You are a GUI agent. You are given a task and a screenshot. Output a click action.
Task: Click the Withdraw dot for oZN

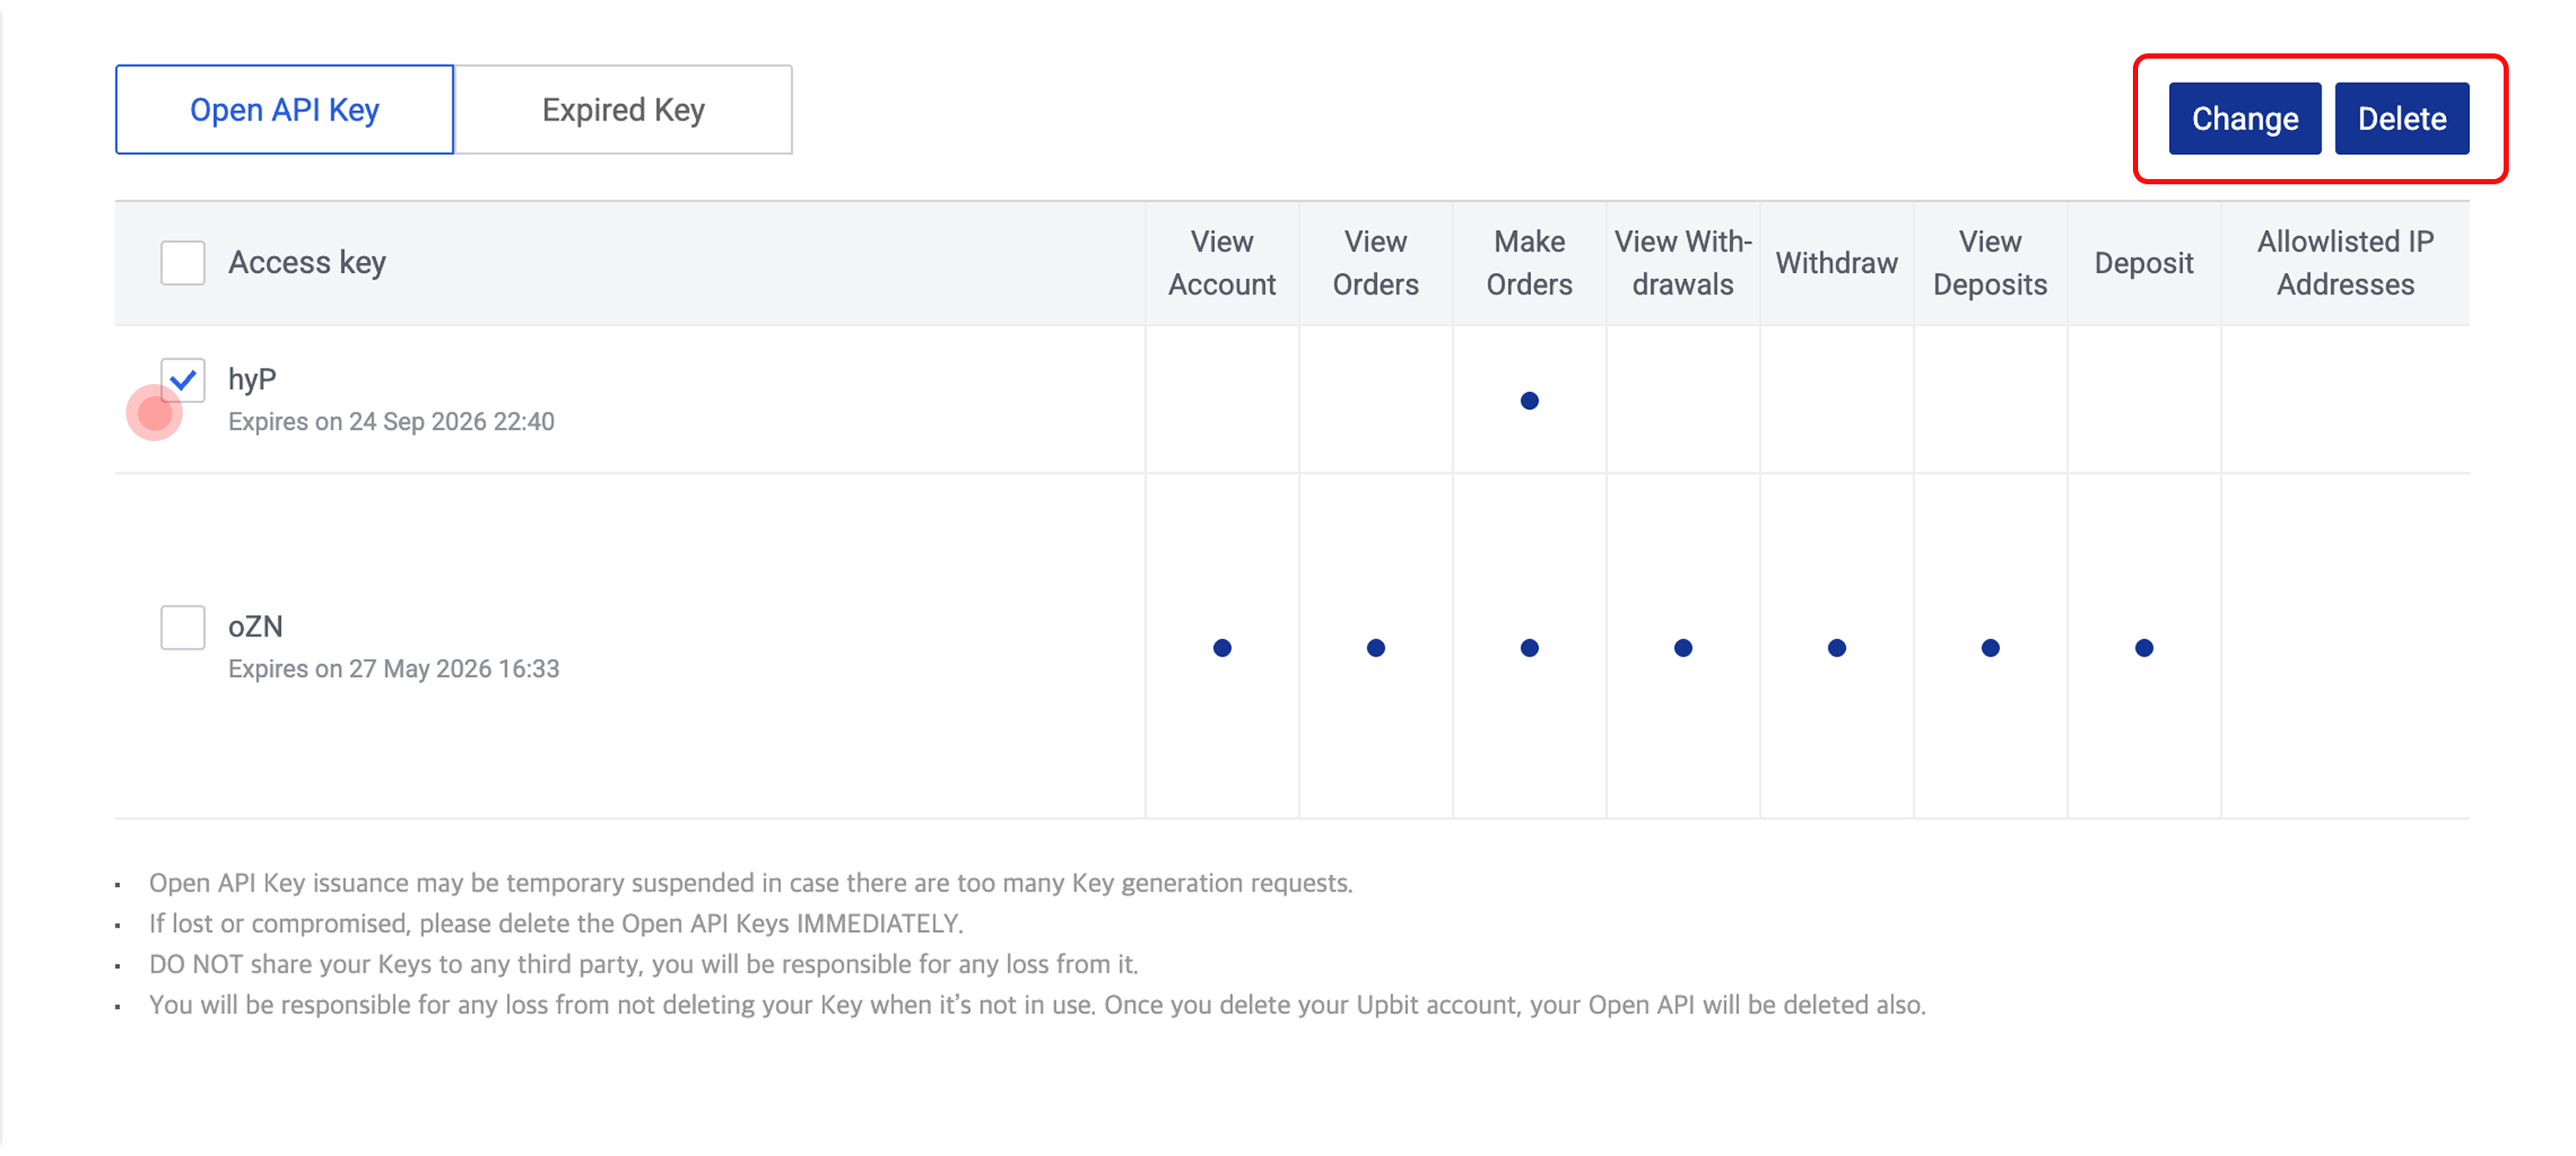coord(1837,648)
